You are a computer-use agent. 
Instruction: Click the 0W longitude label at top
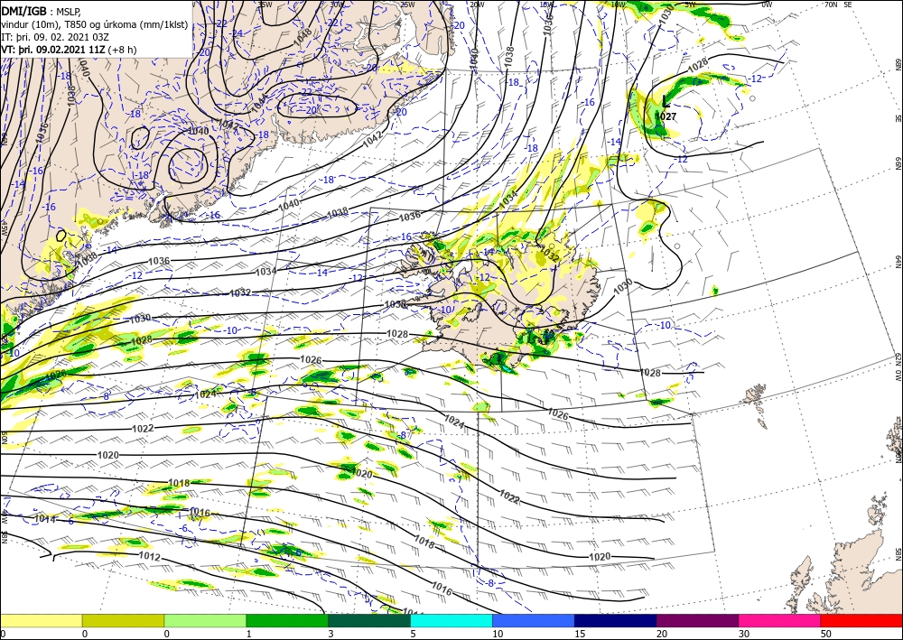coord(767,4)
